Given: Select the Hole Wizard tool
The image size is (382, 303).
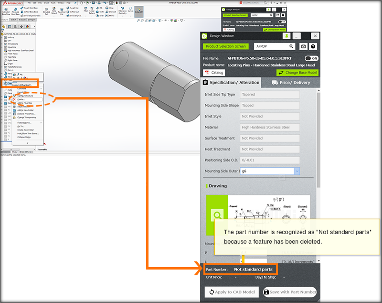Looking at the screenshot, I should [x=53, y=11].
